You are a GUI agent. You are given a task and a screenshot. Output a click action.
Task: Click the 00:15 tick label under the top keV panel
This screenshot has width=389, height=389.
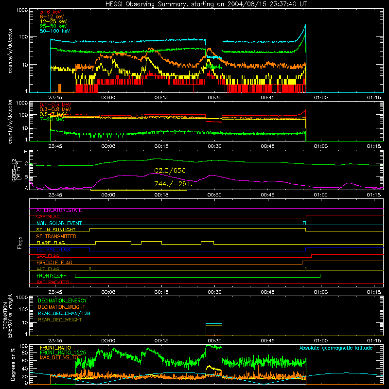(161, 98)
